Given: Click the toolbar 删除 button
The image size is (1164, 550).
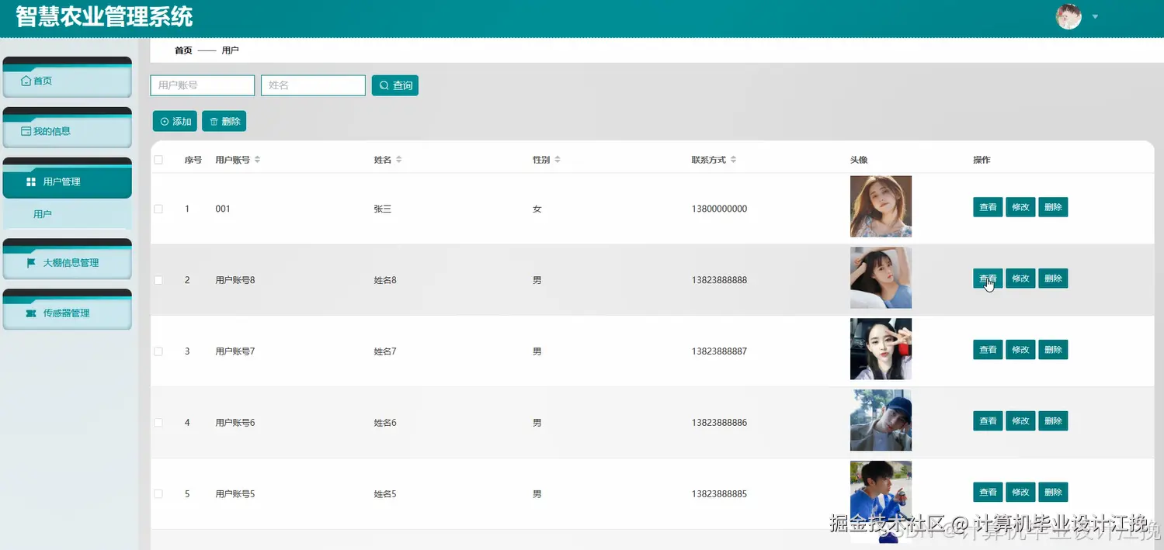Looking at the screenshot, I should click(224, 121).
